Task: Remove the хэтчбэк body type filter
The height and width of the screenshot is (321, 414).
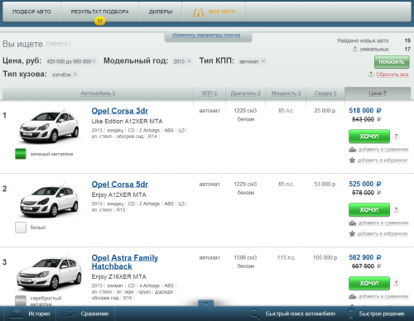Action: tap(75, 74)
